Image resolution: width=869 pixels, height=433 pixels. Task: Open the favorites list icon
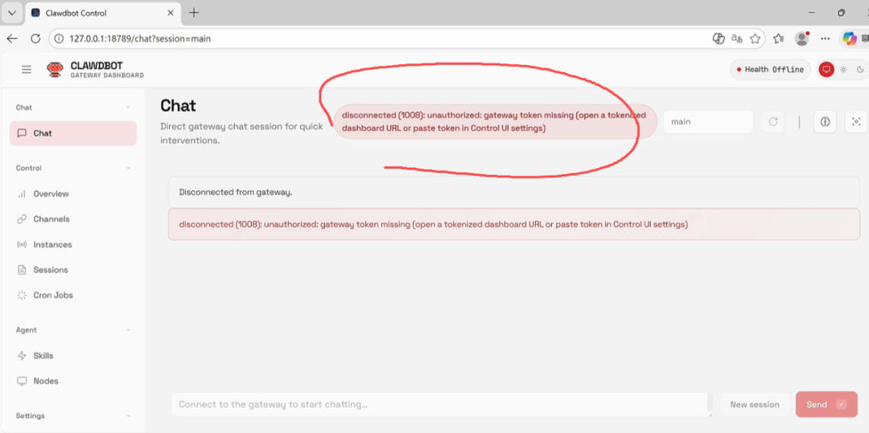[x=779, y=39]
